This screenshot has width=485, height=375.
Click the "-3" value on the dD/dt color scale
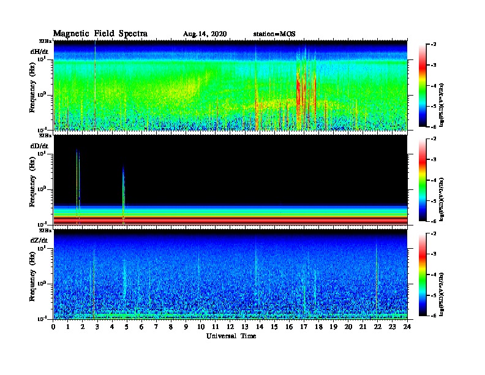pyautogui.click(x=434, y=159)
